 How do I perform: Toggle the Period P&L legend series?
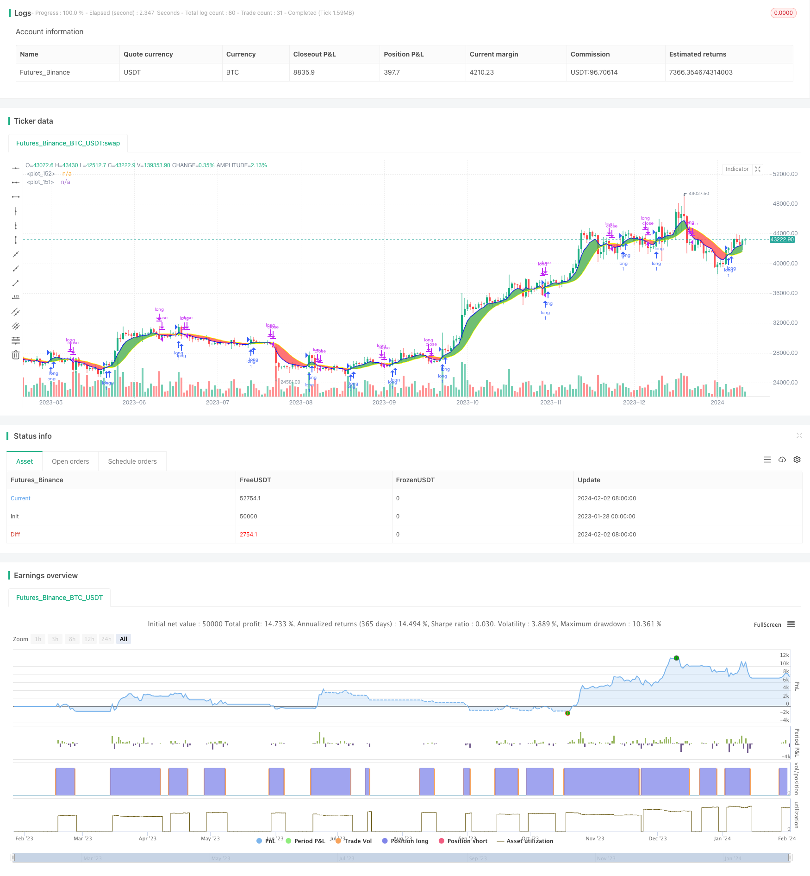(305, 841)
